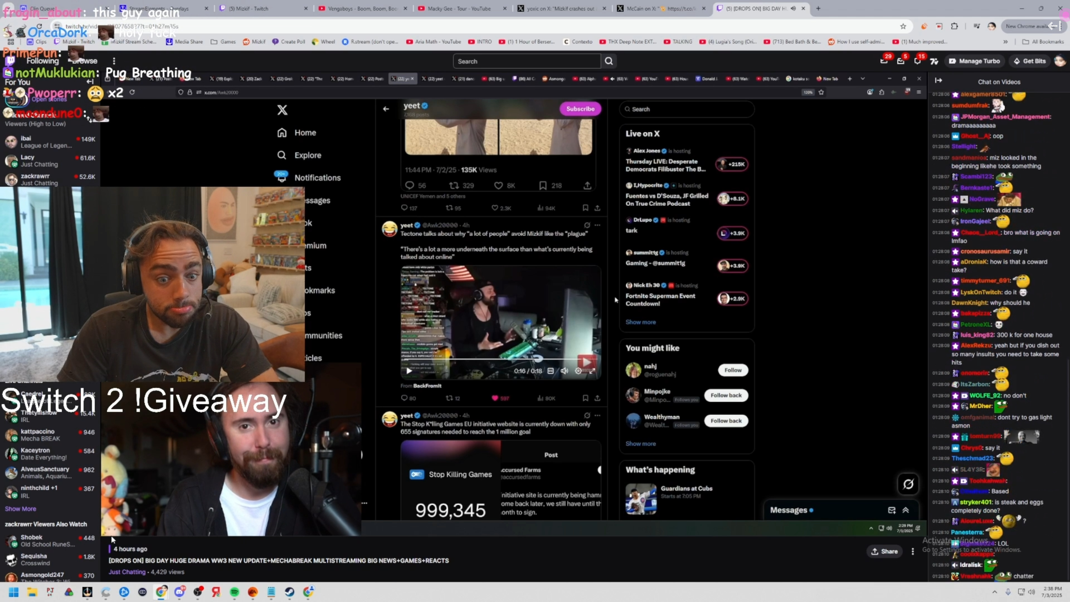The width and height of the screenshot is (1070, 602).
Task: Open Media Share bookmark
Action: click(184, 42)
